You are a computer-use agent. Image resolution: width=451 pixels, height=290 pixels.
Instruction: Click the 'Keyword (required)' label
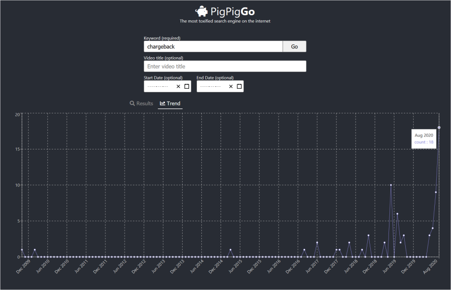(162, 38)
